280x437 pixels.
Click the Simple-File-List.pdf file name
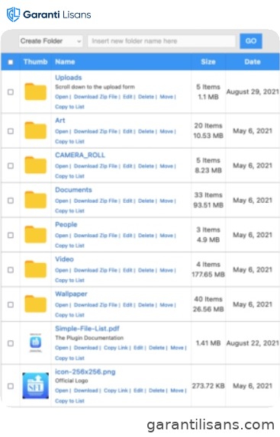87,329
